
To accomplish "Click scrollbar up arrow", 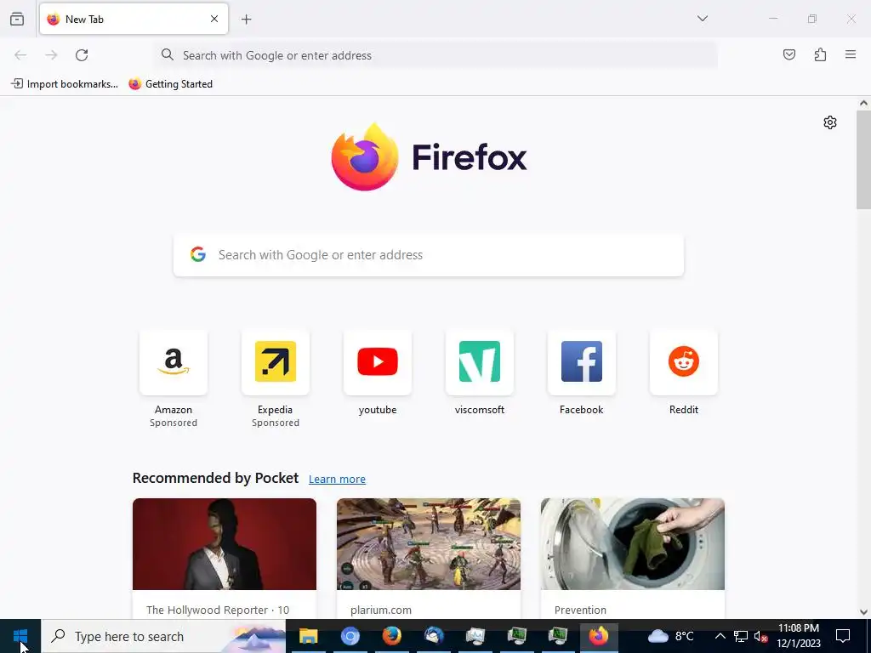I will tap(863, 103).
